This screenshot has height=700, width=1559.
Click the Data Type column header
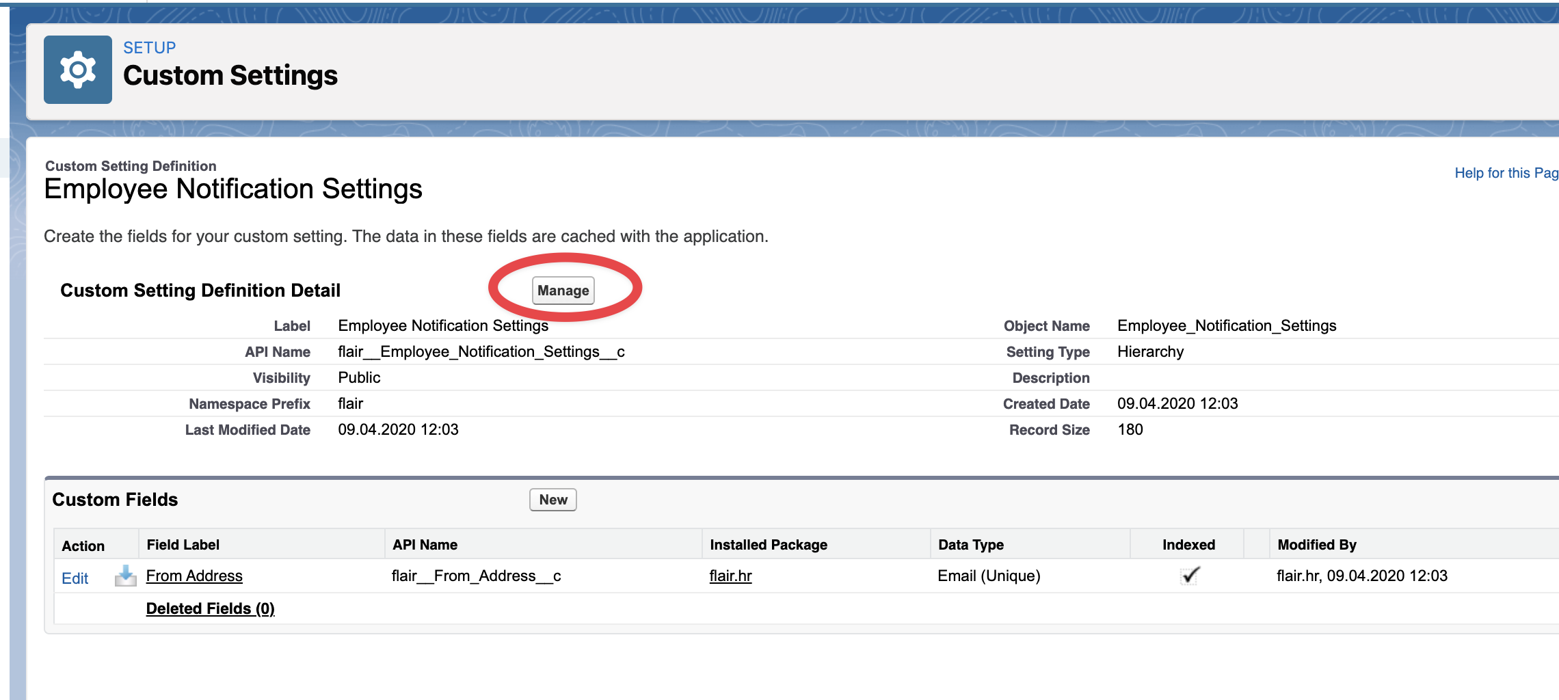click(970, 545)
